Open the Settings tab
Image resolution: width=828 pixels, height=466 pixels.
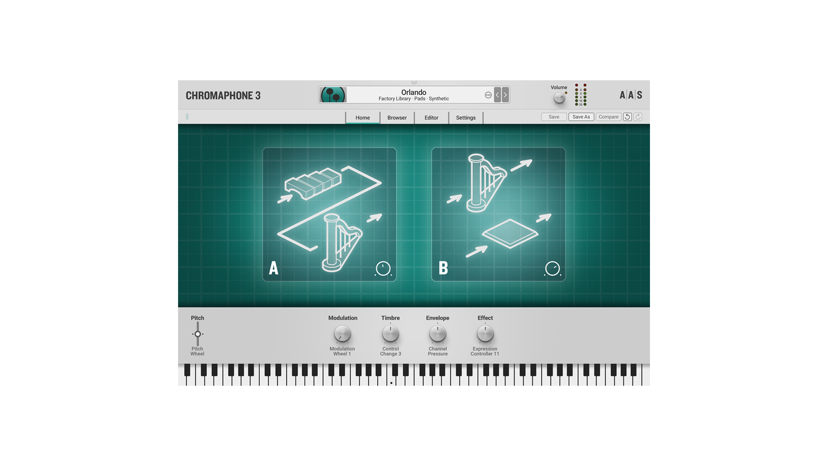tap(466, 118)
